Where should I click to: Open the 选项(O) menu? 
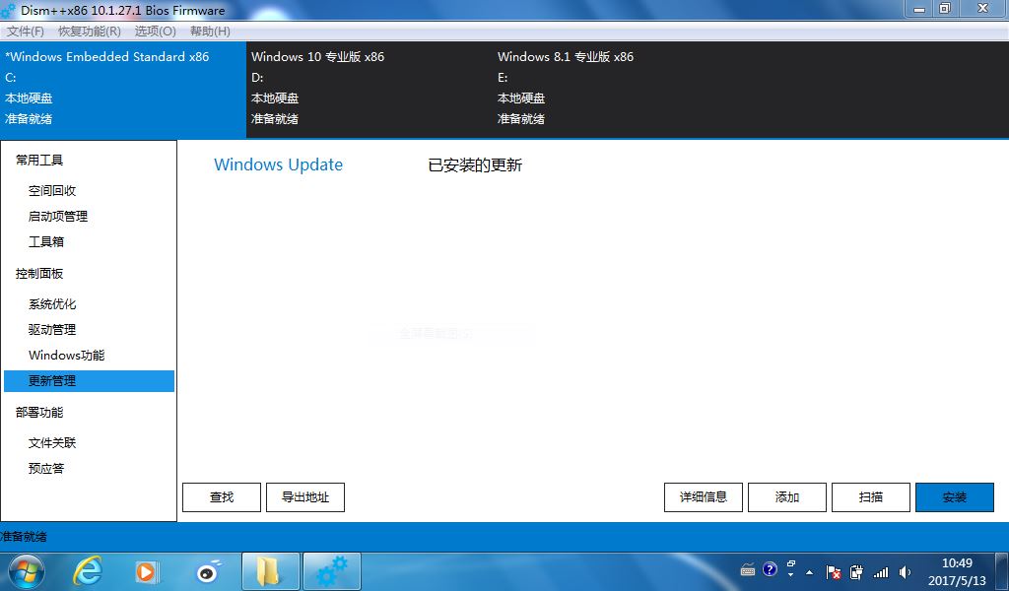coord(155,32)
